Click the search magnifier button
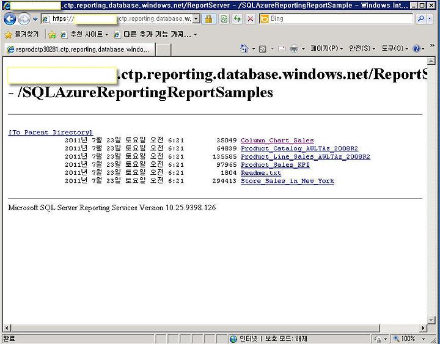This screenshot has width=440, height=344. click(x=421, y=19)
